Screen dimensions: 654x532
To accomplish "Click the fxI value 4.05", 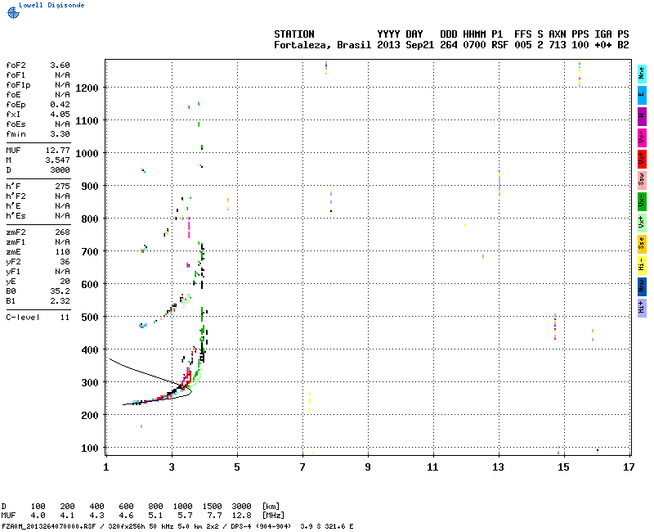I will point(60,114).
